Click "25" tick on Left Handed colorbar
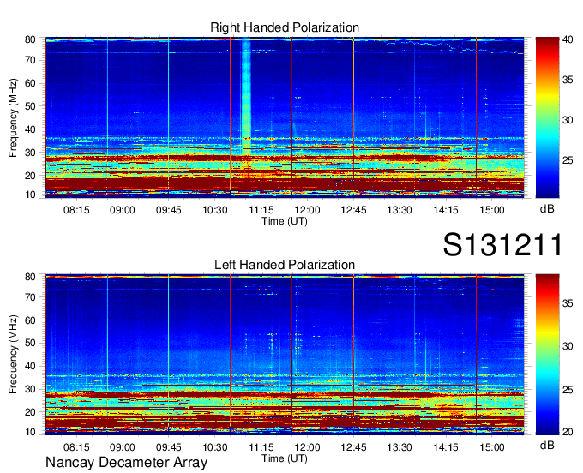Viewport: 583px width, 473px height. click(x=568, y=390)
